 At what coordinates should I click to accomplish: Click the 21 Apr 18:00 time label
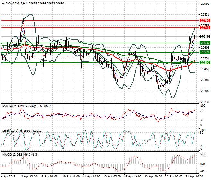(x=194, y=176)
